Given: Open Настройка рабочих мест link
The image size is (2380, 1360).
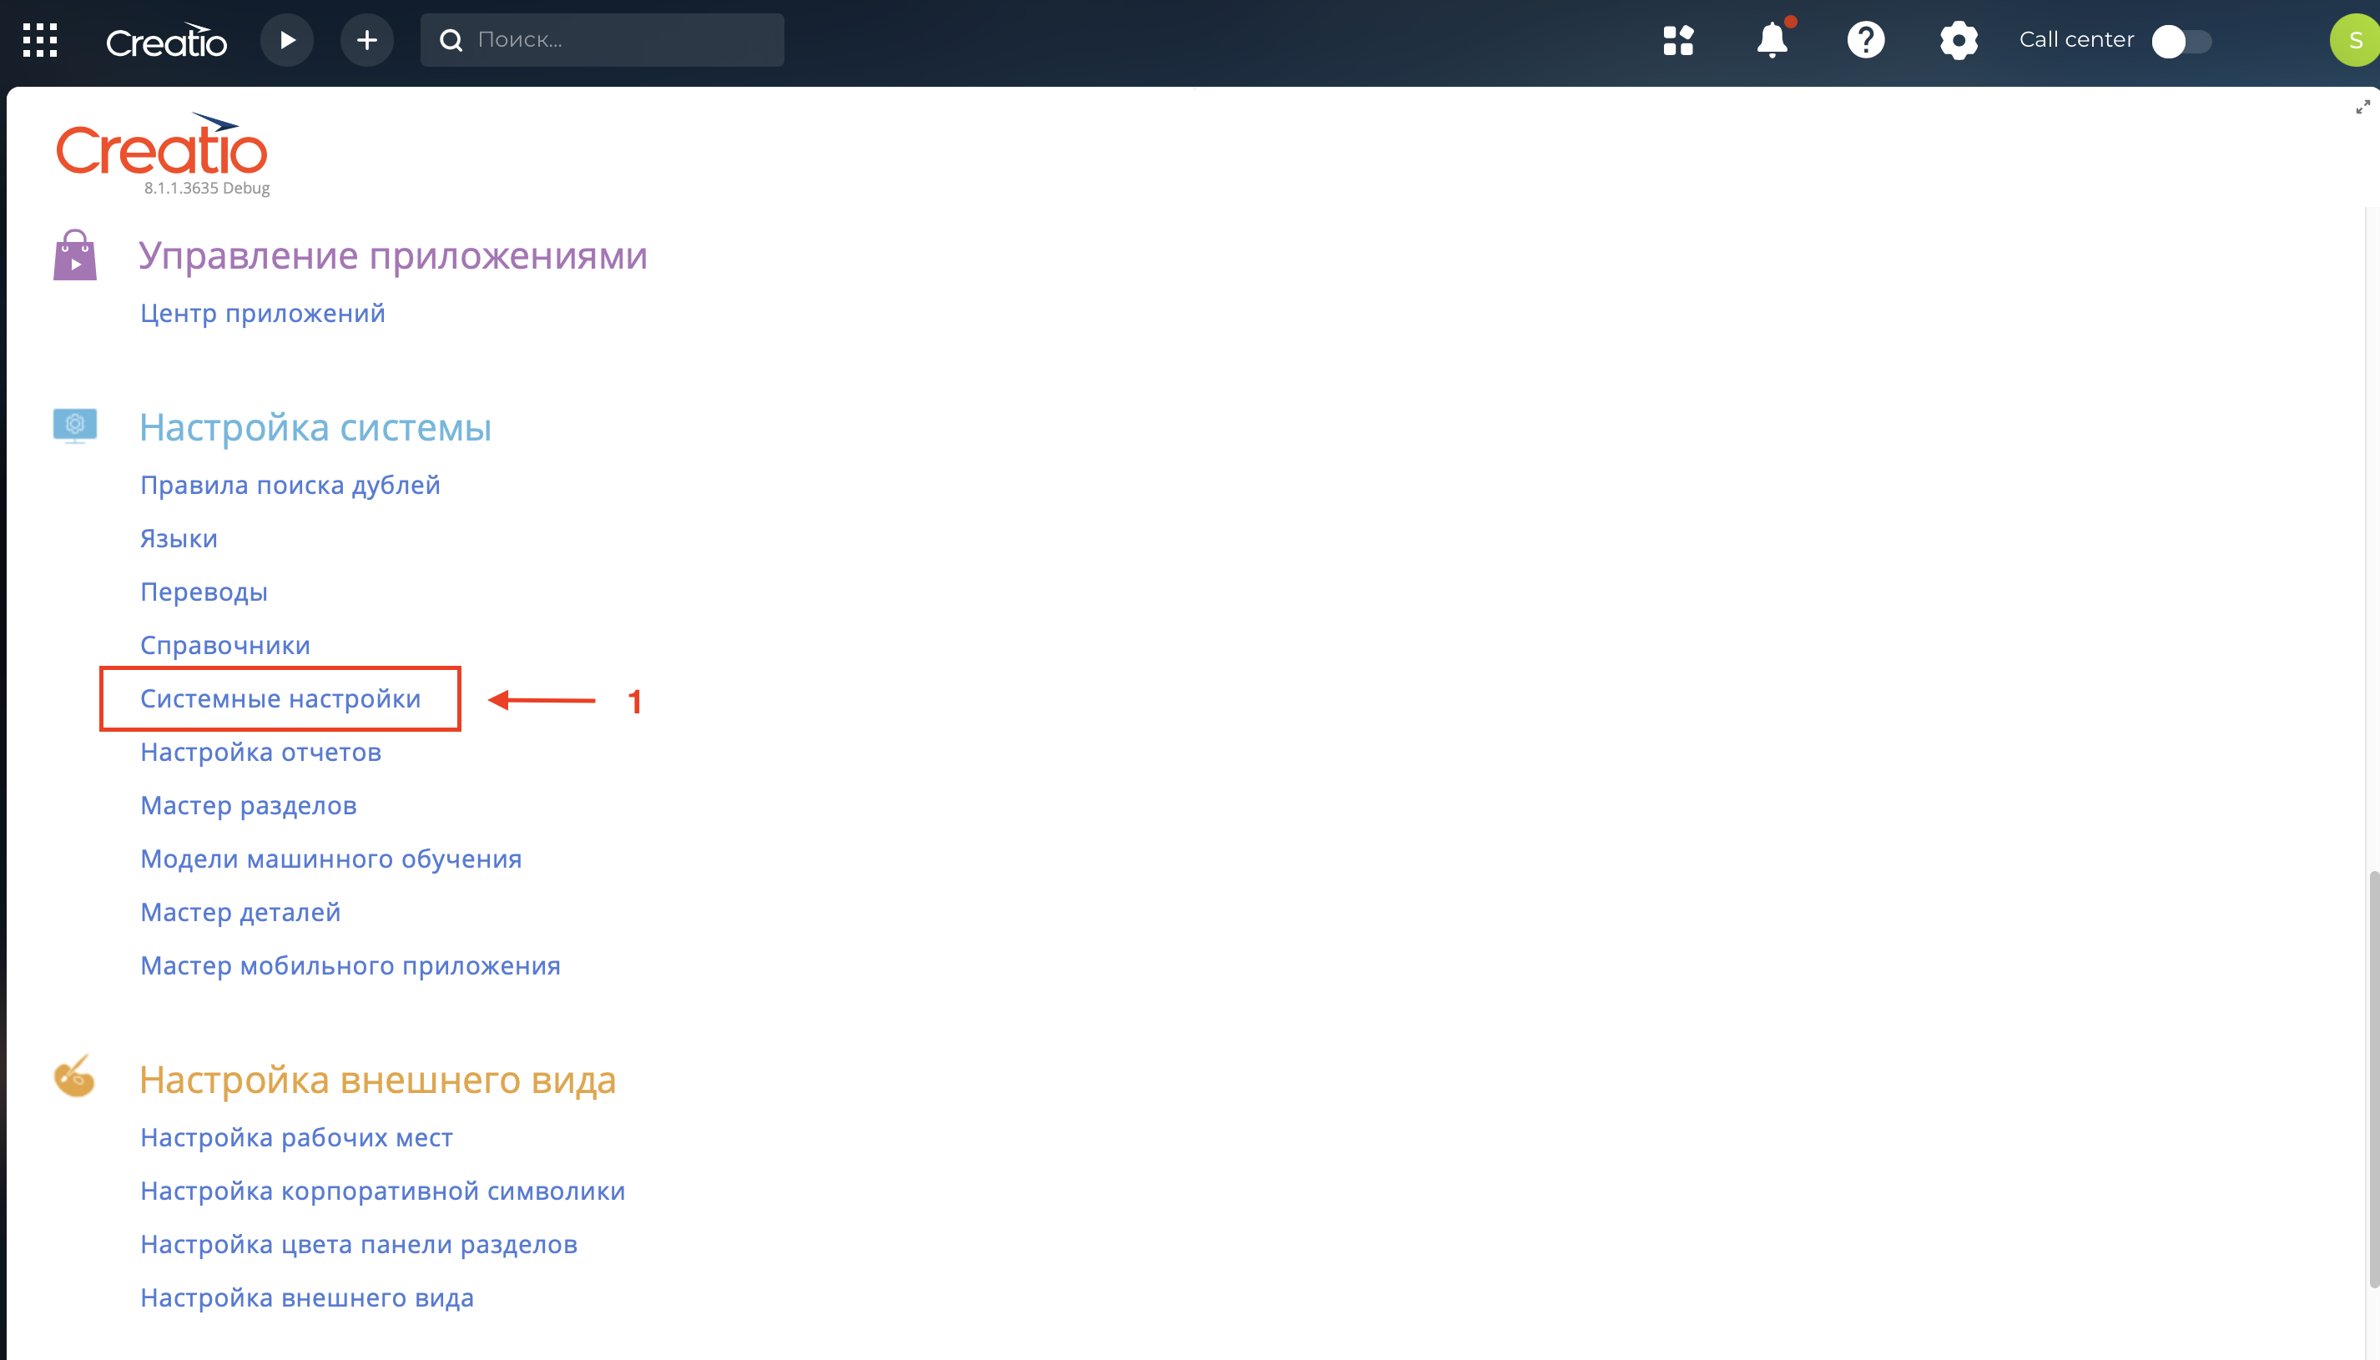Looking at the screenshot, I should (x=296, y=1138).
